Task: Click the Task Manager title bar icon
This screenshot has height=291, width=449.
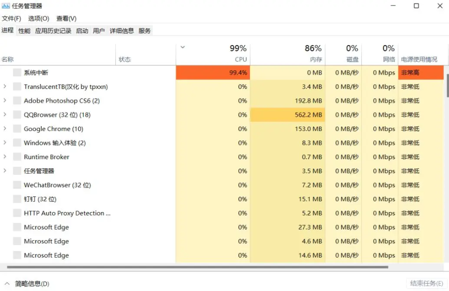Action: 6,6
